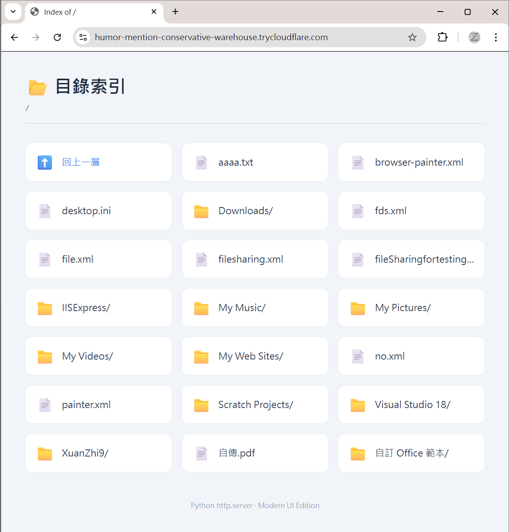Screen dimensions: 509x532
Task: Reload the page
Action: (x=57, y=37)
